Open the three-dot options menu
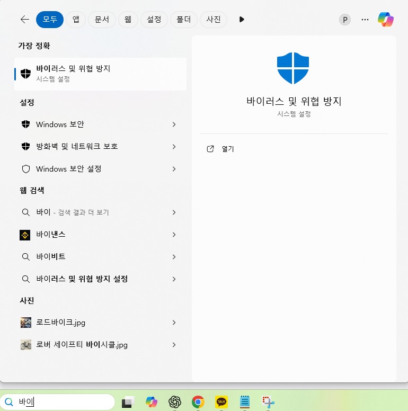408x411 pixels. 365,20
